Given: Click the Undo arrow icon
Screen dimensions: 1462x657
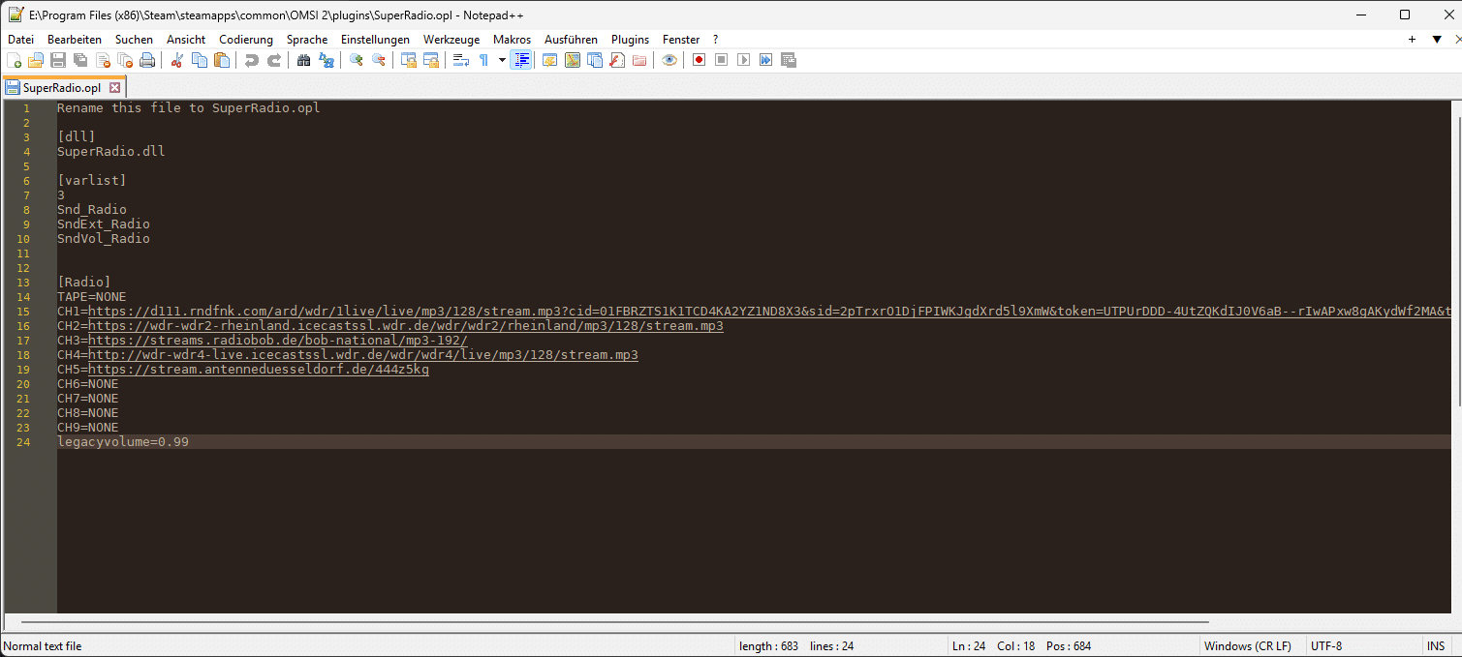Looking at the screenshot, I should coord(251,60).
